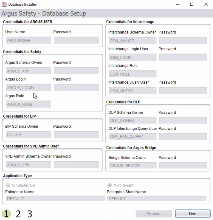Click the Bridge Schema Owner ARGUS_BRIDGE field
The image size is (213, 220).
click(132, 165)
